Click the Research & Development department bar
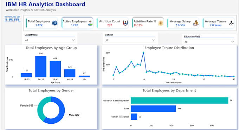The width and height of the screenshot is (239, 130). tap(179, 101)
